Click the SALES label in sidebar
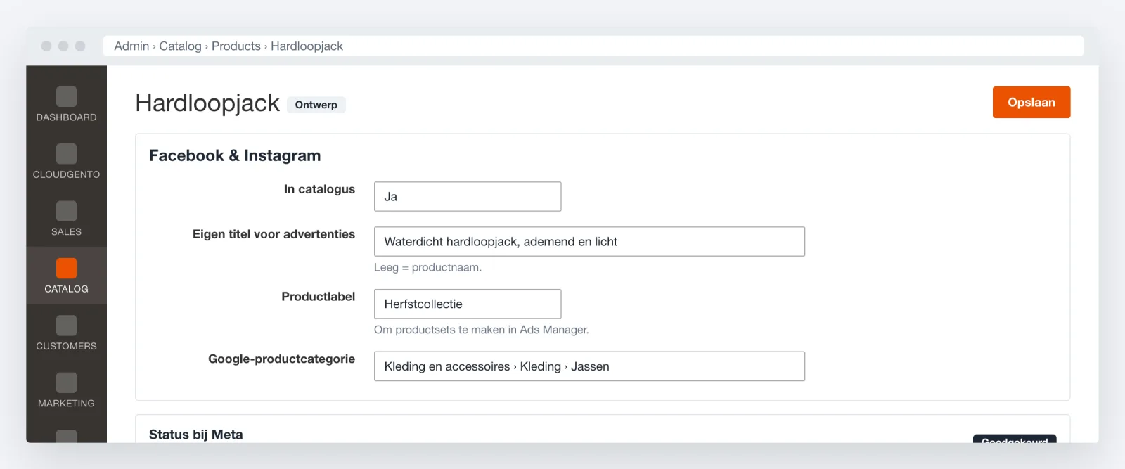The image size is (1125, 469). pos(66,232)
